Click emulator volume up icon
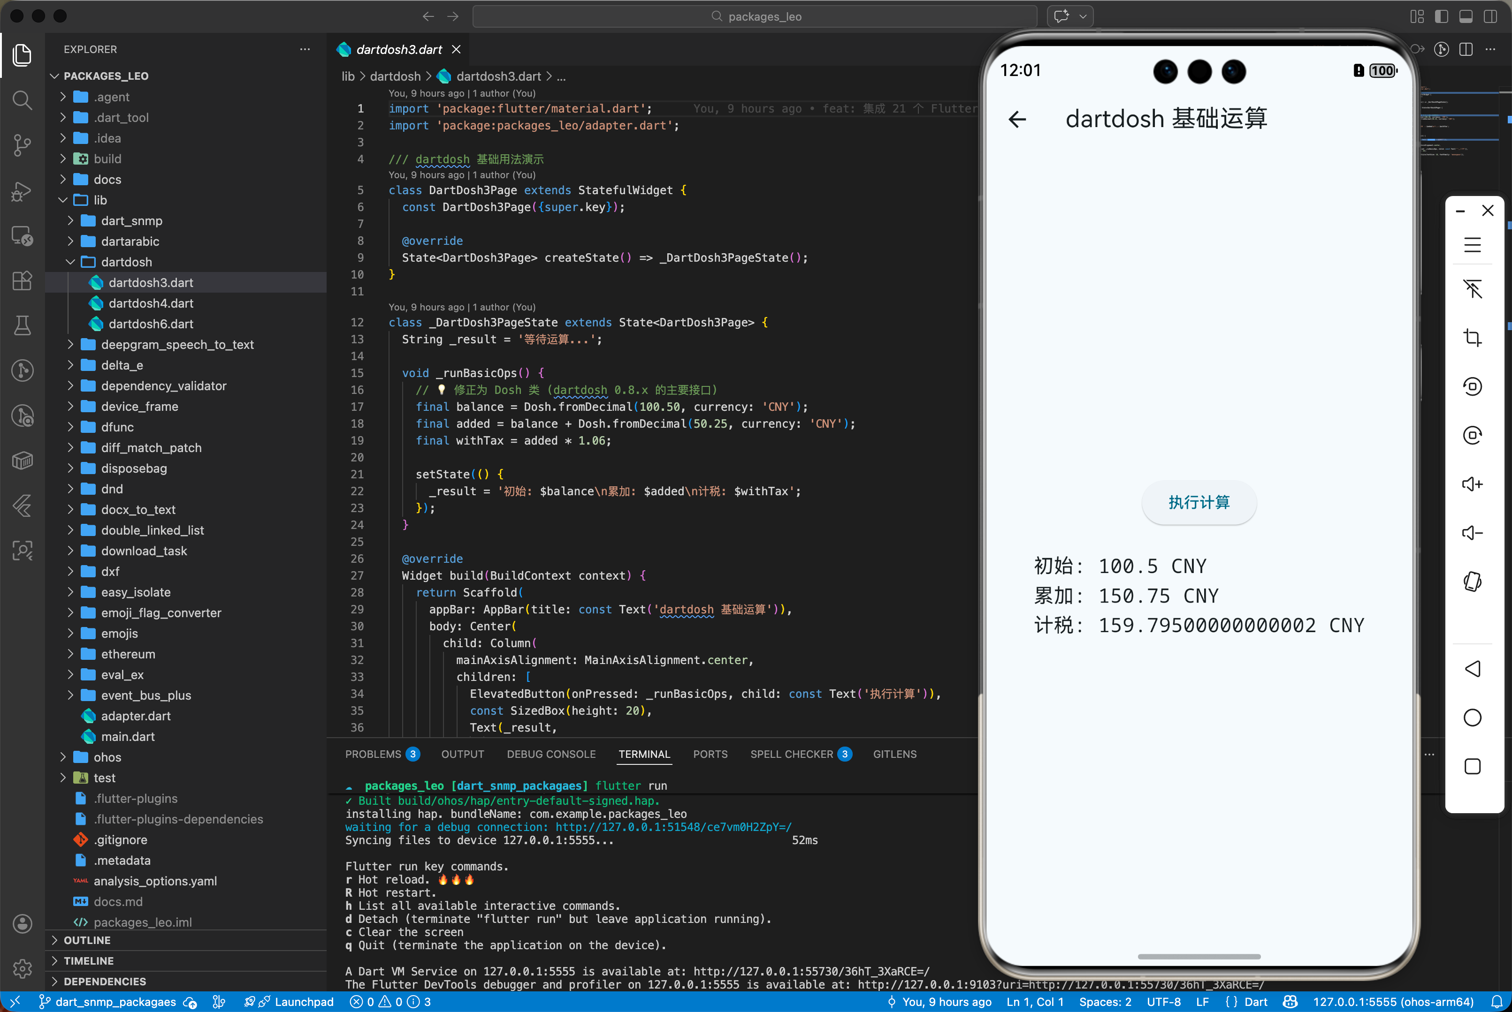 pos(1472,484)
